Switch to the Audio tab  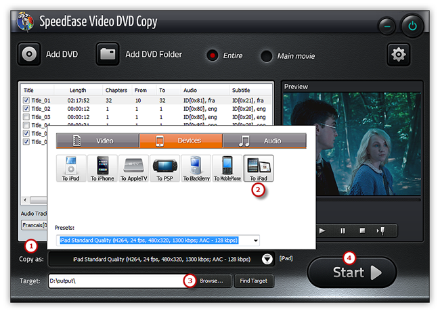tap(264, 141)
